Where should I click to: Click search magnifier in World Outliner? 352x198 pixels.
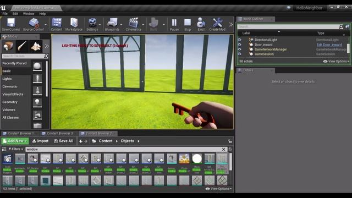[341, 27]
